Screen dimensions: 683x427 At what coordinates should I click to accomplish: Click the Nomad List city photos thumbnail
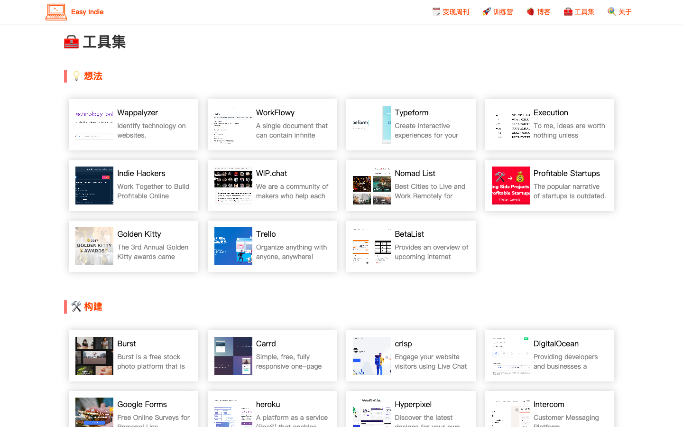(372, 186)
